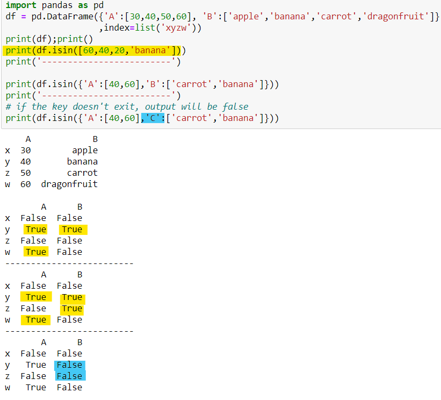Click the blue-highlighted False in row z of the last table
This screenshot has height=400, width=441.
[x=70, y=376]
